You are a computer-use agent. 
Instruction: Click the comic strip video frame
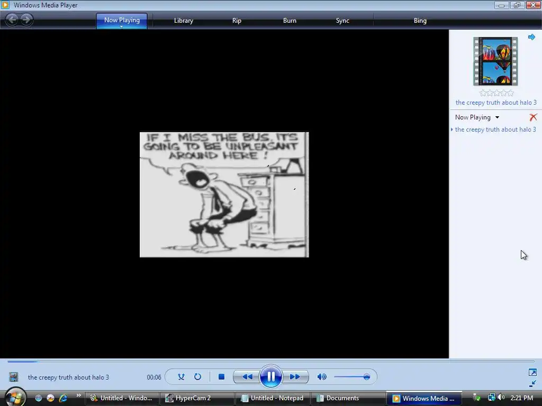(224, 195)
